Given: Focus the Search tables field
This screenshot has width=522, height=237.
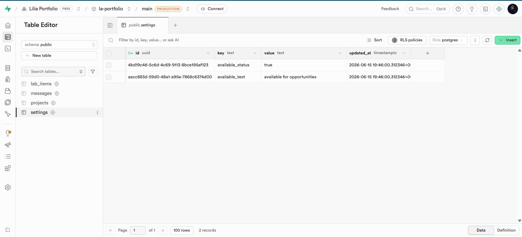Looking at the screenshot, I should (53, 72).
